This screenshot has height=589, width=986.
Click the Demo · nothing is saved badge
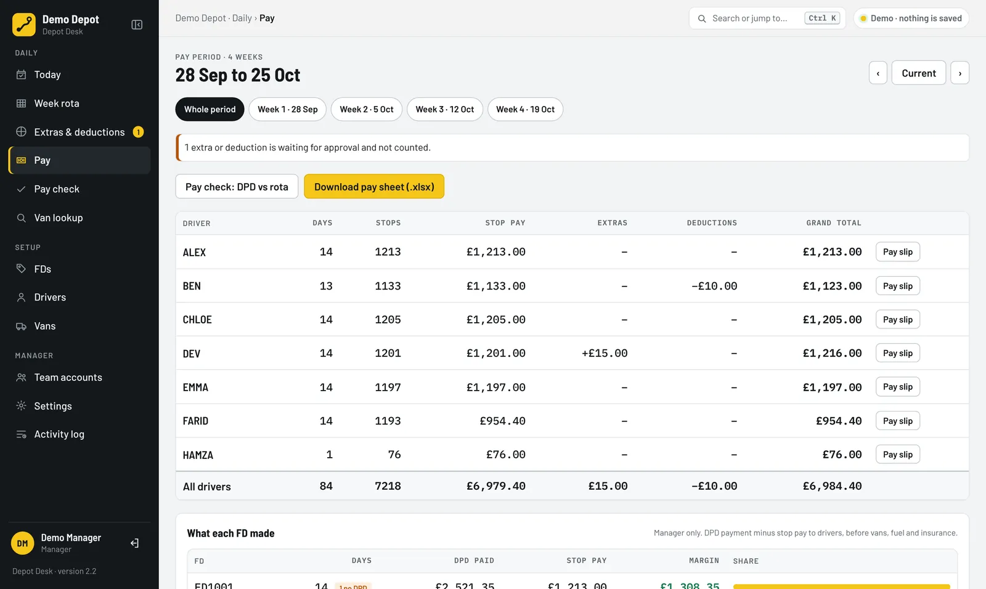point(911,18)
